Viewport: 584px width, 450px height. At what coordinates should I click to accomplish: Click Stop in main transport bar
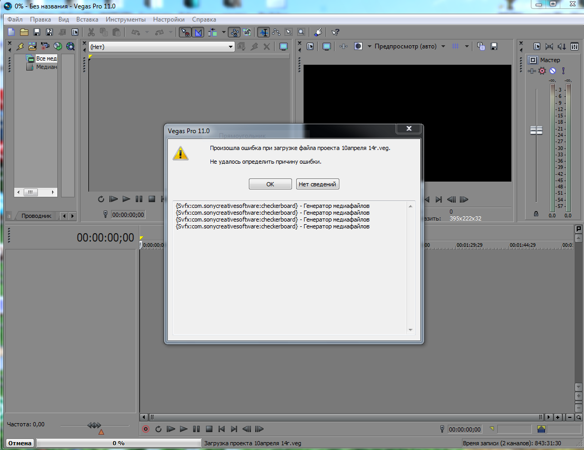(209, 429)
